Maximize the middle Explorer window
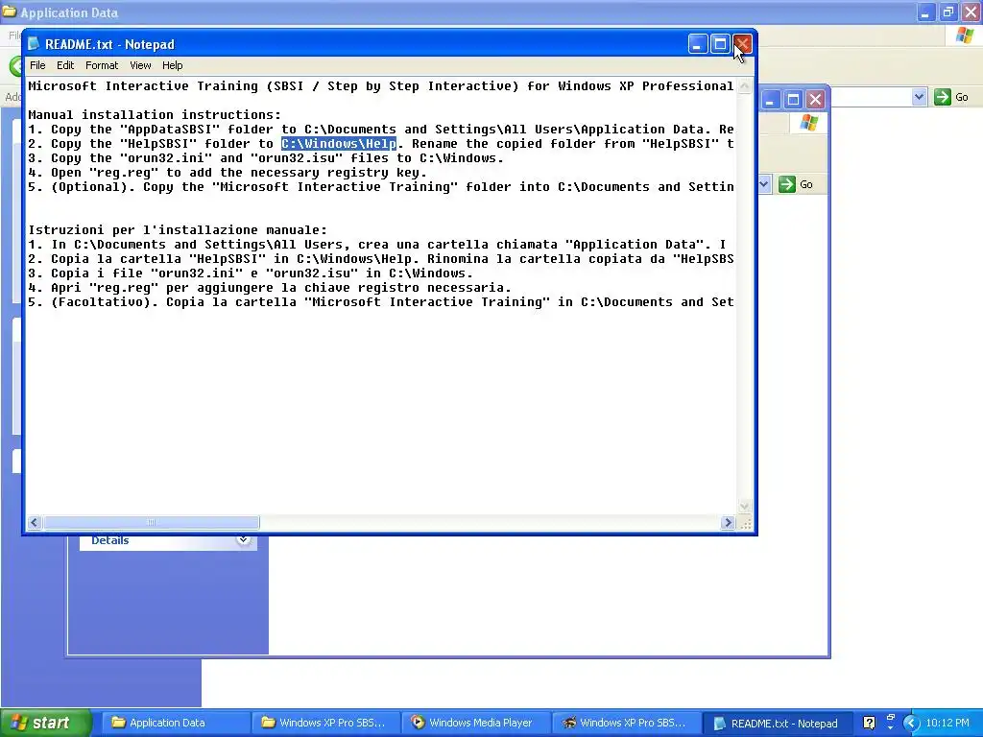Viewport: 983px width, 737px height. click(793, 99)
